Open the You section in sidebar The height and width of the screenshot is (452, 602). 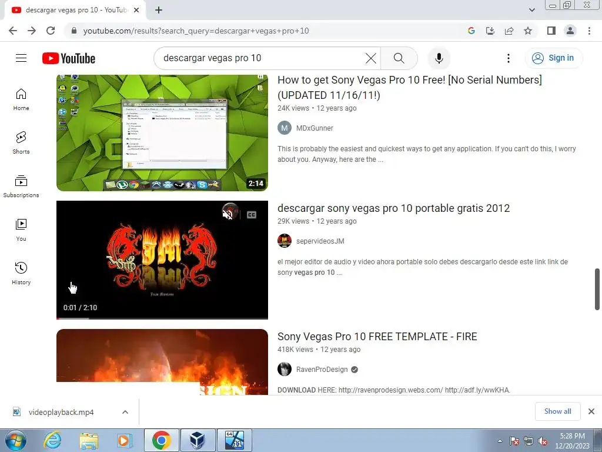(x=21, y=230)
